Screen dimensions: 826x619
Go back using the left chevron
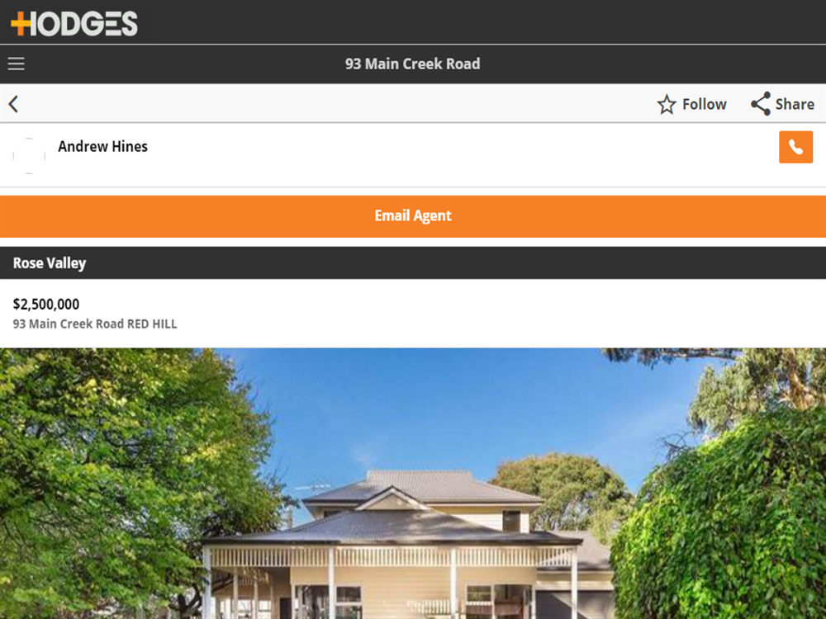[14, 104]
